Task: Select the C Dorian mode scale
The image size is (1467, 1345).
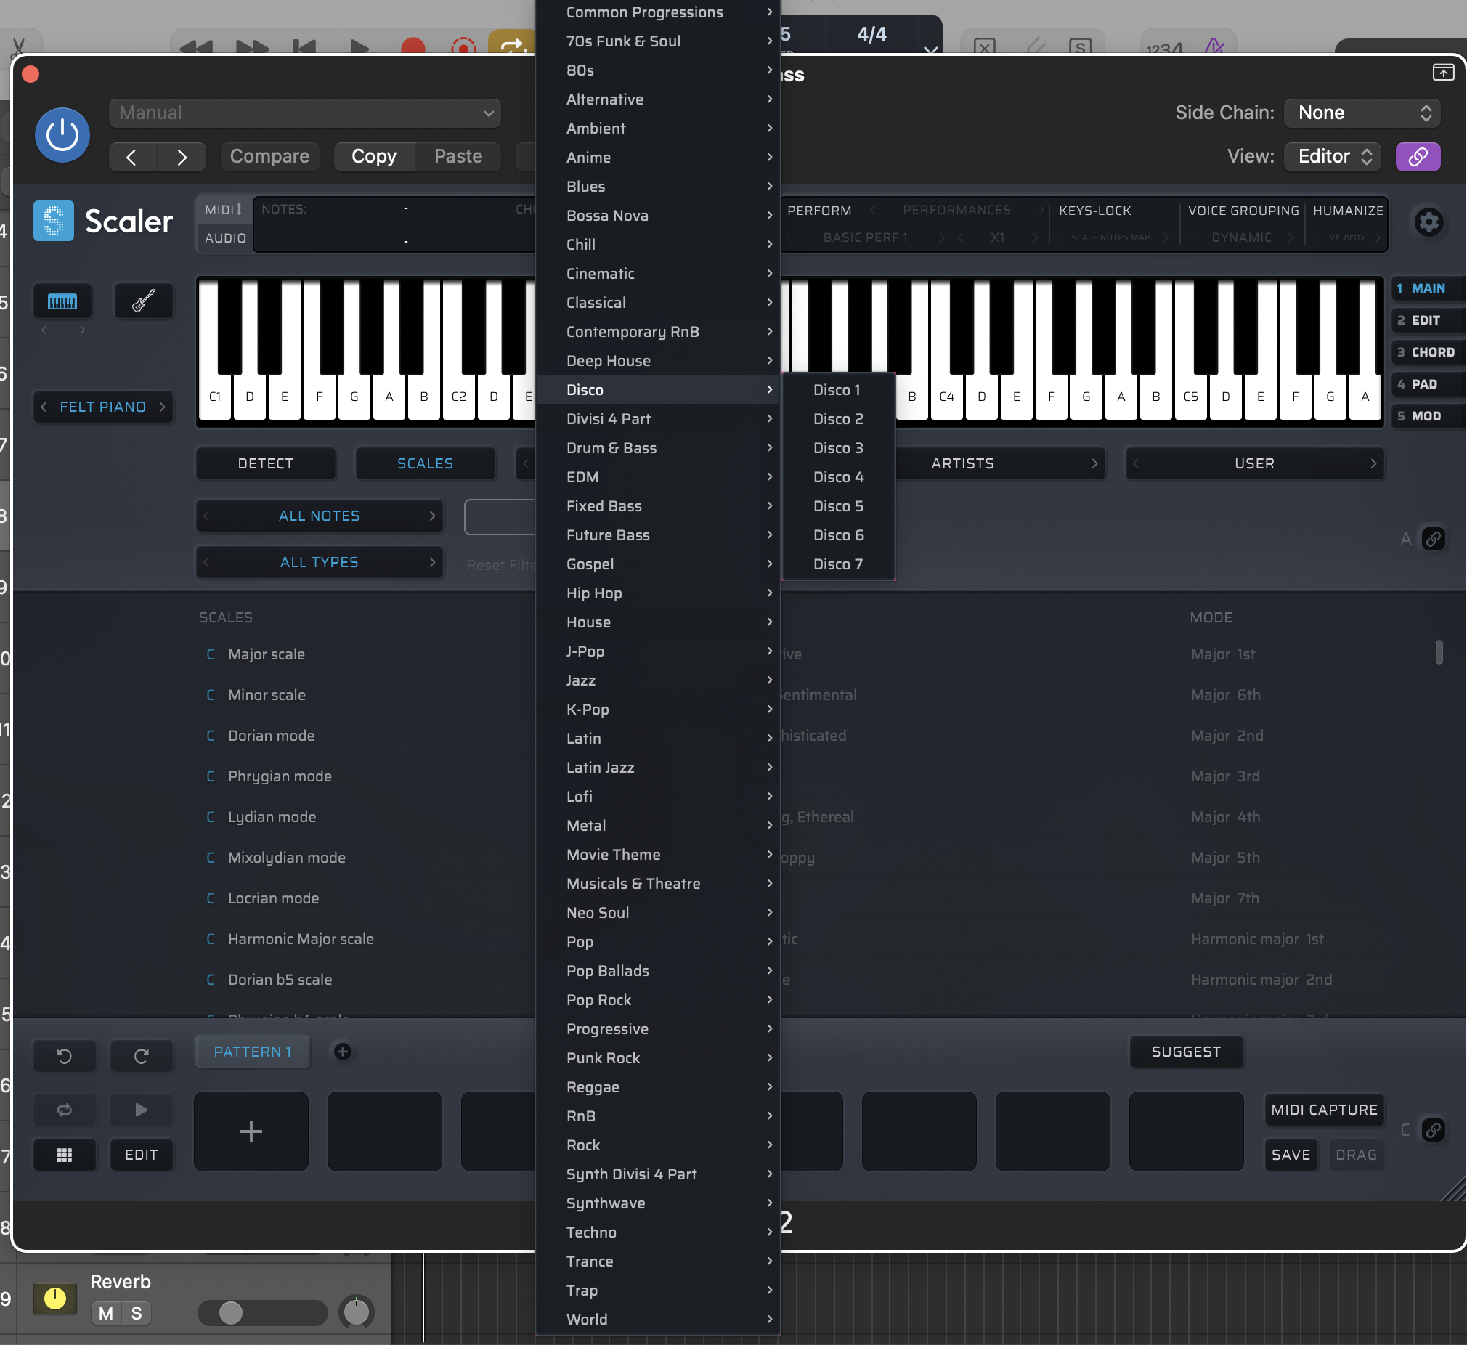Action: pyautogui.click(x=271, y=735)
